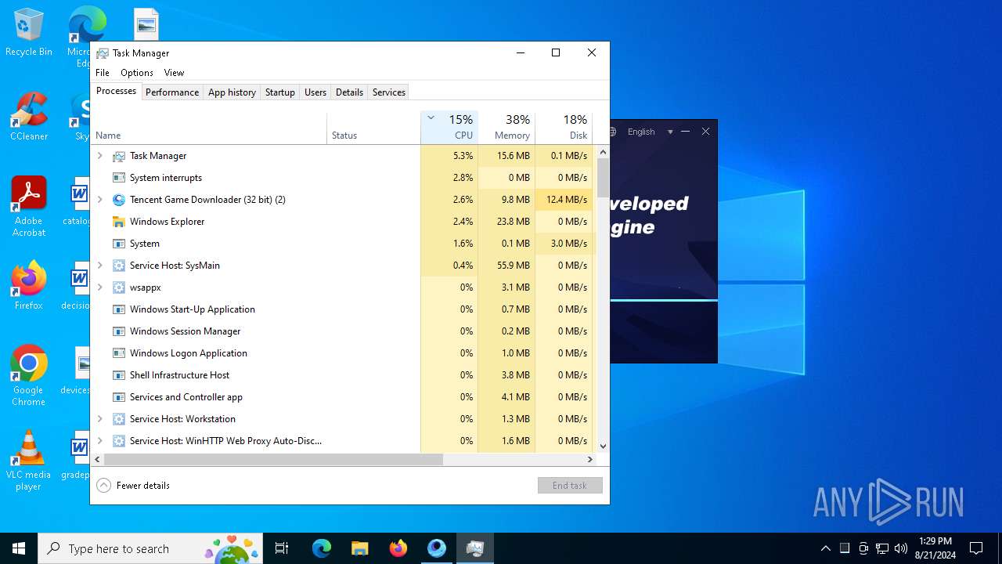This screenshot has width=1002, height=564.
Task: Click the System process icon
Action: pyautogui.click(x=119, y=244)
